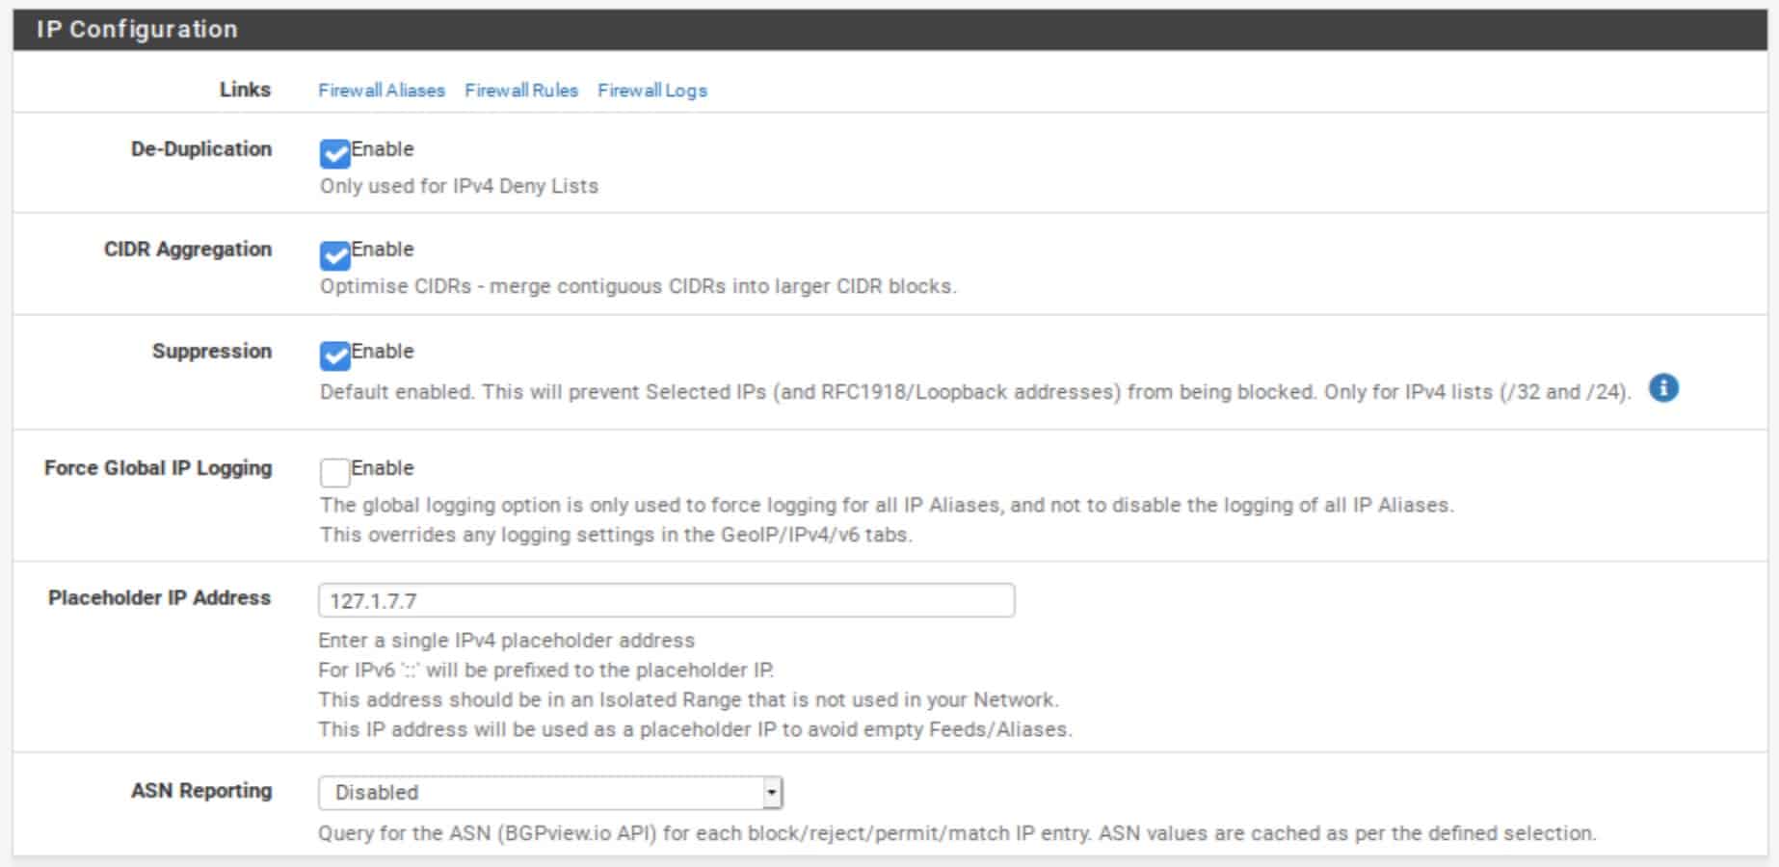Image resolution: width=1779 pixels, height=867 pixels.
Task: Click the Links row label
Action: [245, 90]
